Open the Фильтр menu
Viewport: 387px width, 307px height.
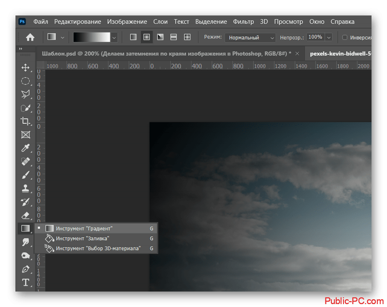click(243, 22)
